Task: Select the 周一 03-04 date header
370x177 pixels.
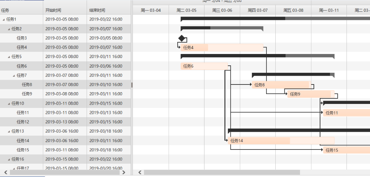Action: coord(151,10)
